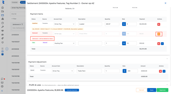This screenshot has width=171, height=94.
Task: Open the settings gear icon in sidebar
Action: (2, 86)
